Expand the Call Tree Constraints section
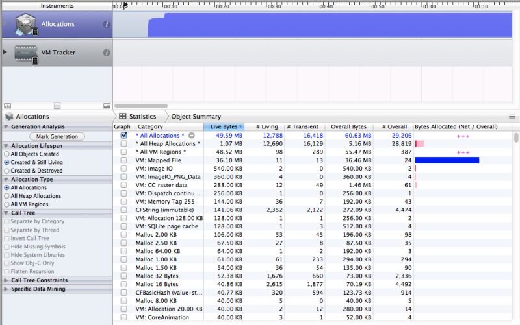The width and height of the screenshot is (520, 325). coord(6,280)
